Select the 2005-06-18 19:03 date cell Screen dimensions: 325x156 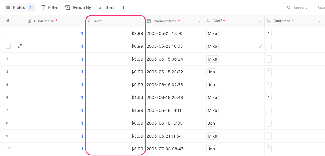coord(175,123)
